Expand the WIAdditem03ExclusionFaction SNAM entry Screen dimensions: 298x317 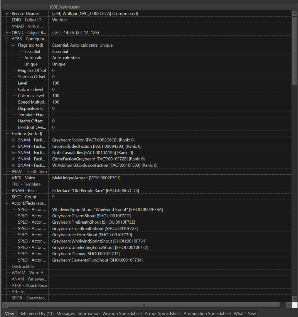tap(13, 165)
